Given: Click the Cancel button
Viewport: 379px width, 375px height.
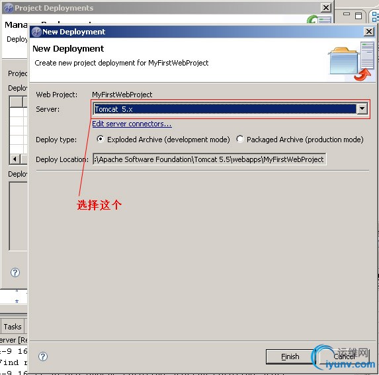Looking at the screenshot, I should coord(344,356).
